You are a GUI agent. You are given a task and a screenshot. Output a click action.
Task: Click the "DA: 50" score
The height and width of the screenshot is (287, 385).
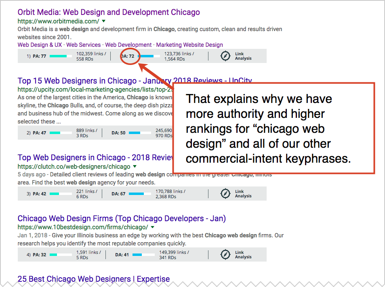118,133
